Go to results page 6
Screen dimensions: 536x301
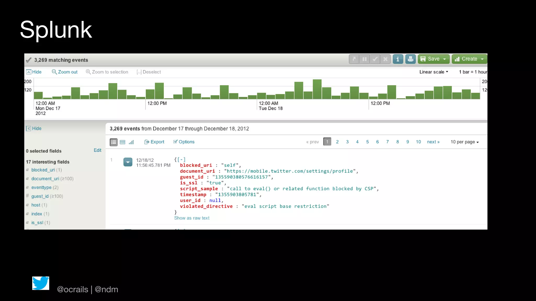(377, 142)
